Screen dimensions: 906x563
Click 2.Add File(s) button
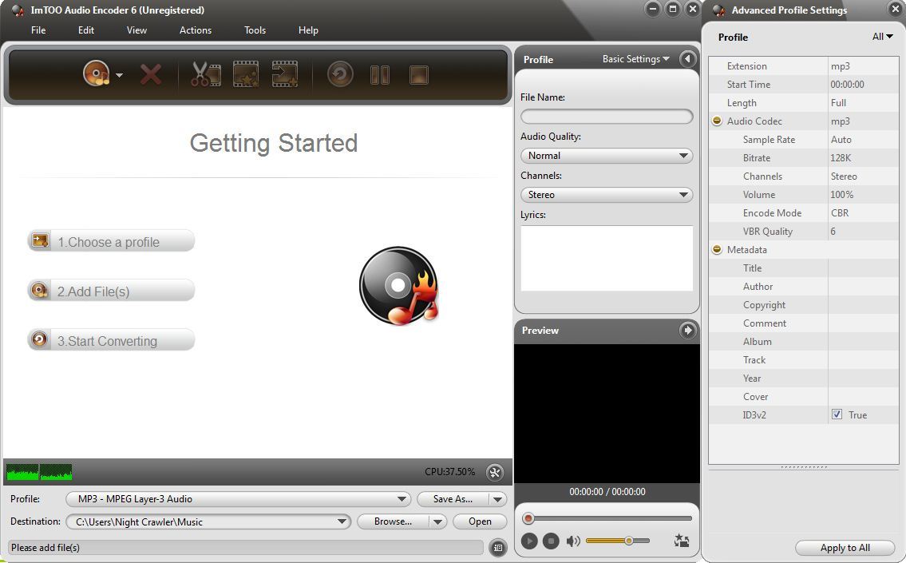coord(111,291)
